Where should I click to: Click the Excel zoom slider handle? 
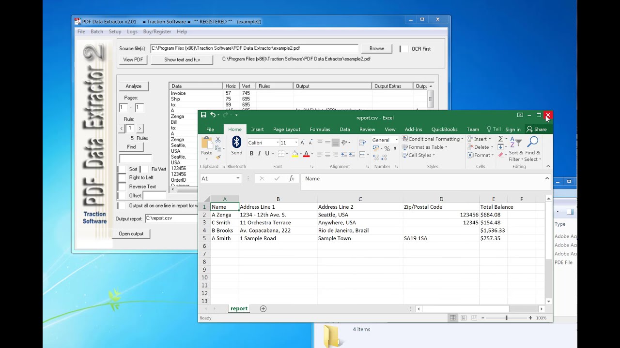(x=507, y=318)
